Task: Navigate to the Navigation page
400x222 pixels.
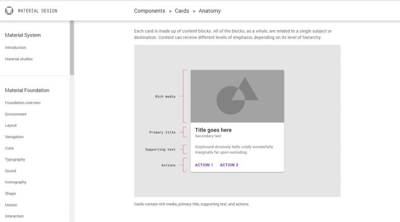Action: [14, 137]
